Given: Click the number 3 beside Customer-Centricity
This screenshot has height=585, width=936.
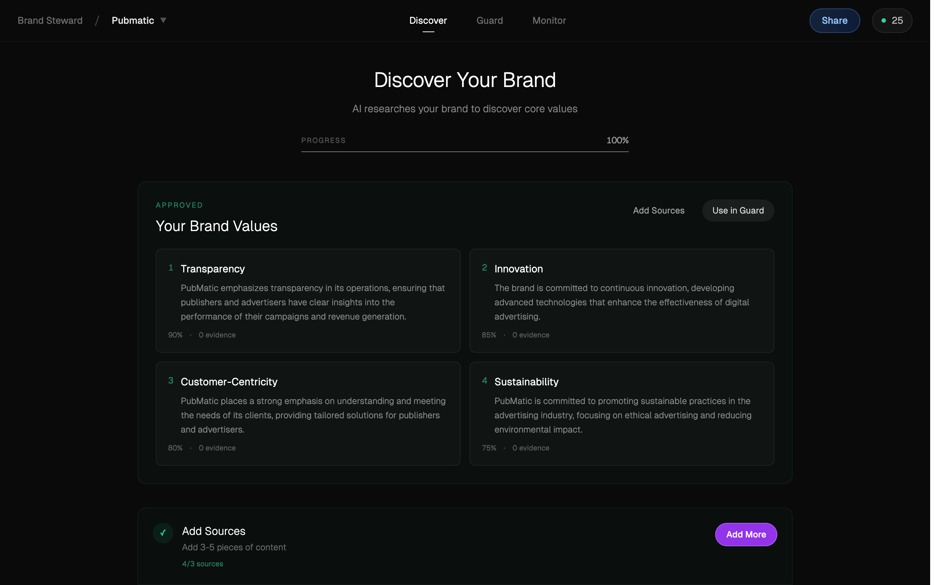Looking at the screenshot, I should pos(171,380).
